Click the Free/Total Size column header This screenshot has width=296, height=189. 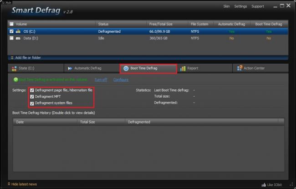(161, 24)
